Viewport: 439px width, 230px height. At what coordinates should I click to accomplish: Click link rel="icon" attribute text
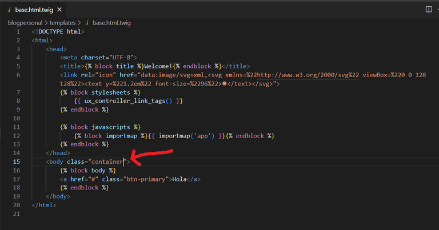tap(98, 75)
